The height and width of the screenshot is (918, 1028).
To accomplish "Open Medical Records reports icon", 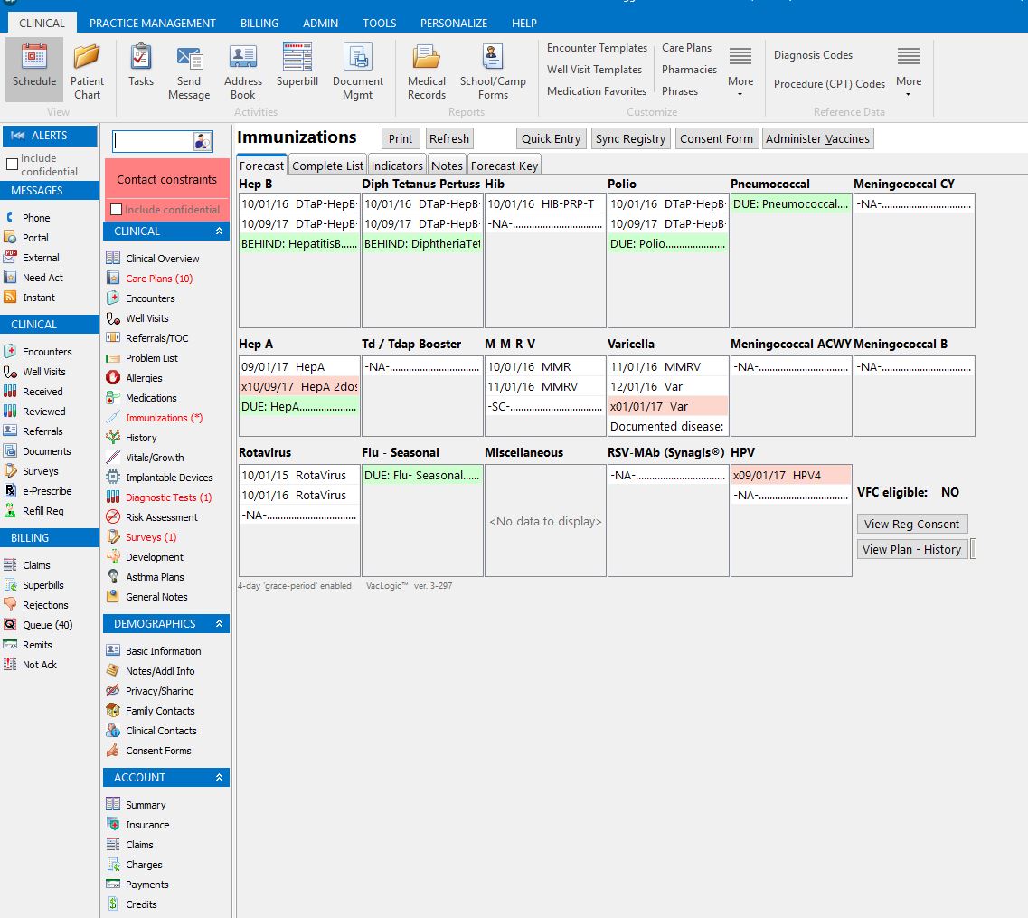I will [x=427, y=58].
